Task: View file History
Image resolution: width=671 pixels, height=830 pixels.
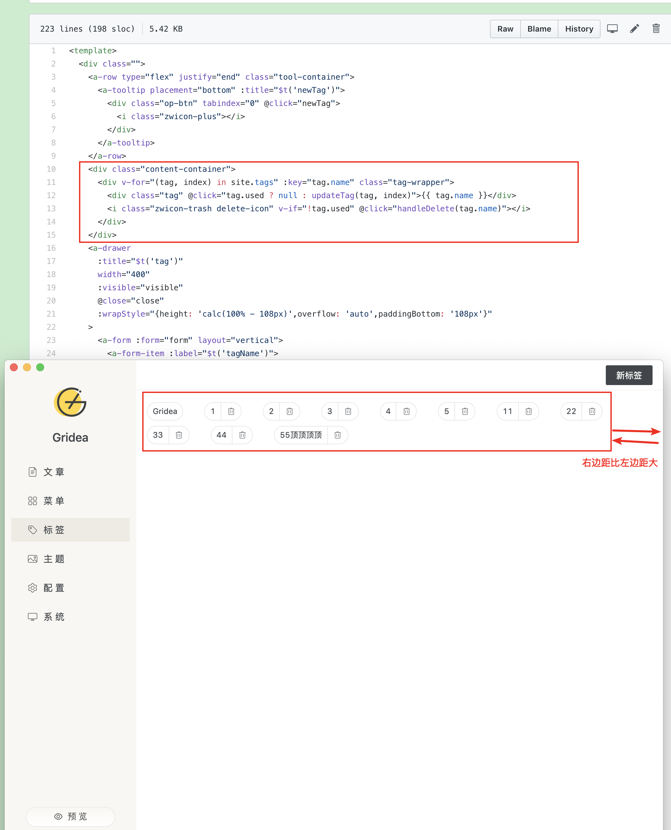Action: pos(578,29)
